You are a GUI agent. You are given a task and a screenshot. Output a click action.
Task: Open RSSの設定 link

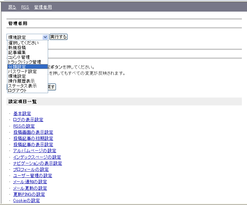24,126
